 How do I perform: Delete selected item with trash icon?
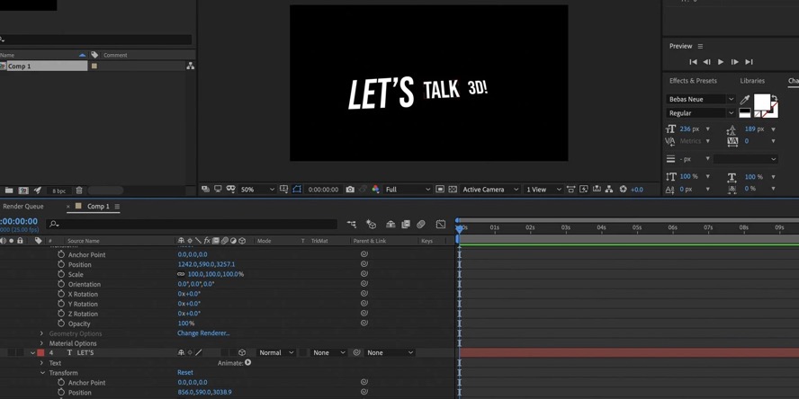79,191
